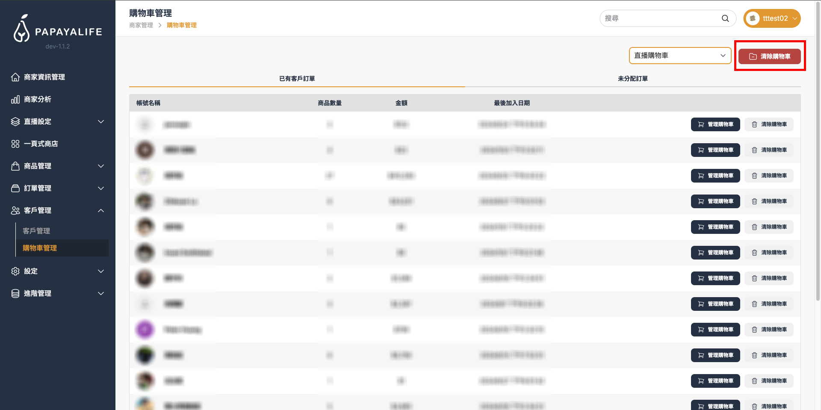Click trash icon in first row 清除購物車
The width and height of the screenshot is (821, 410).
tap(754, 124)
